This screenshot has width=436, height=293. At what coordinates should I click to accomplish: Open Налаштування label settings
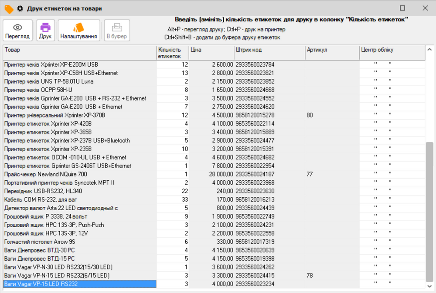[78, 31]
